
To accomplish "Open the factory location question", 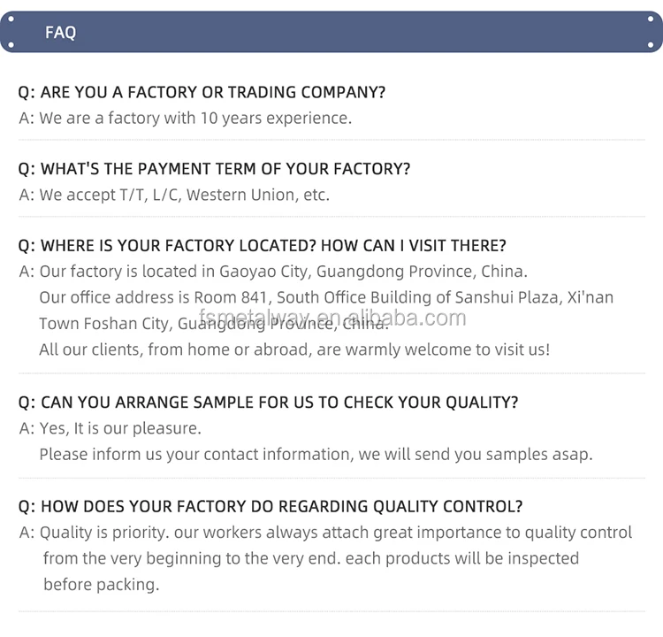I will pyautogui.click(x=262, y=245).
